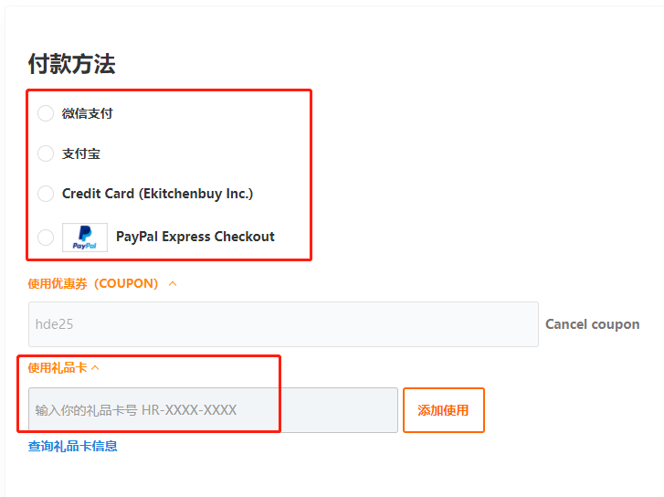Click the chevron beside 使用优惠券 (COUPON)

point(173,284)
